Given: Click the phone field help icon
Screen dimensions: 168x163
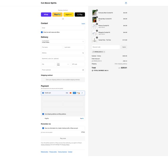Looking at the screenshot, I should pyautogui.click(x=83, y=70).
